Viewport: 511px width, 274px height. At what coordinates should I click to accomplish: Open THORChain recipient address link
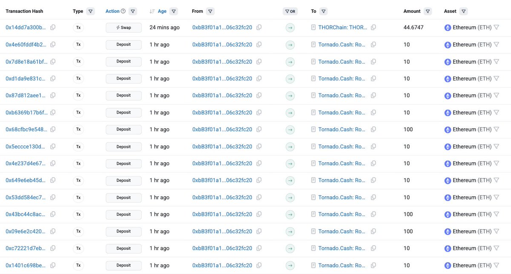(x=343, y=27)
